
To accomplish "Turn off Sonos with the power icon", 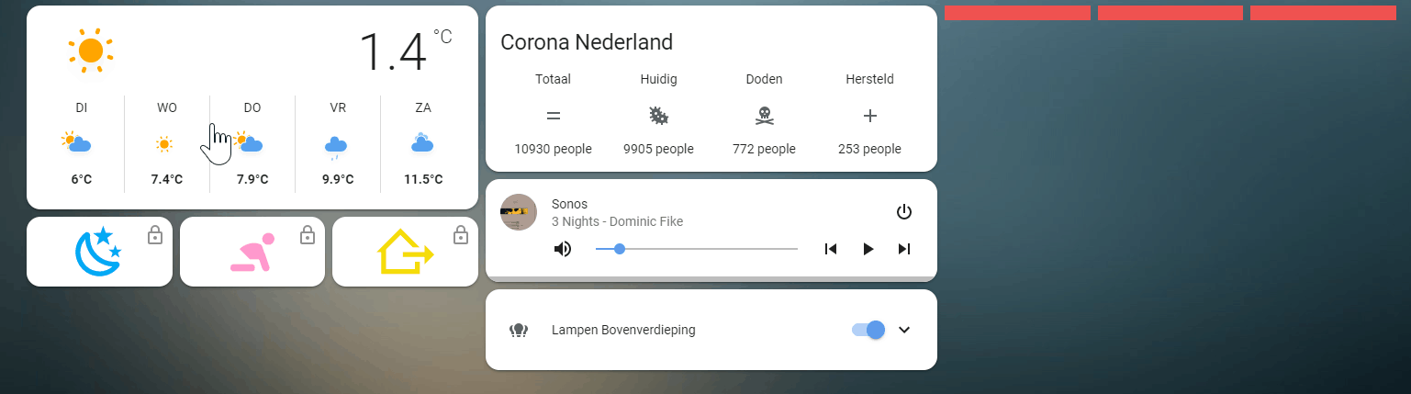I will point(904,212).
